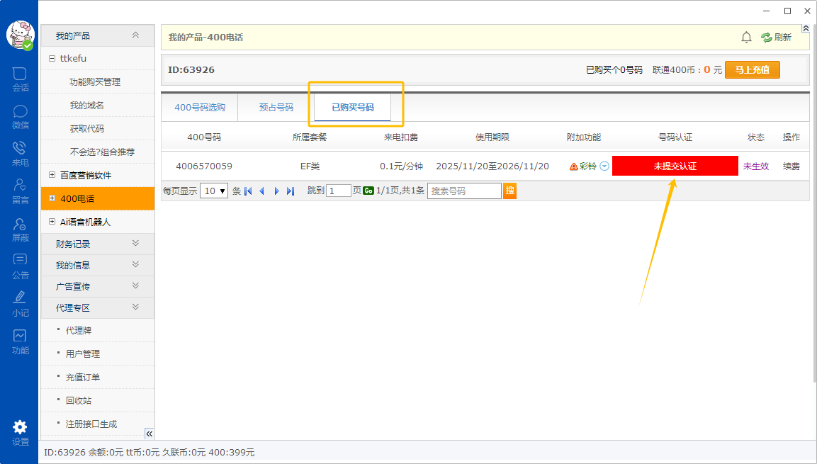
Task: Expand the 彩铃 additional features dropdown arrow
Action: 604,166
